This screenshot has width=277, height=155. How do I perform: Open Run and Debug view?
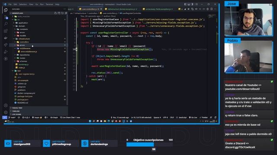[x=6, y=52]
